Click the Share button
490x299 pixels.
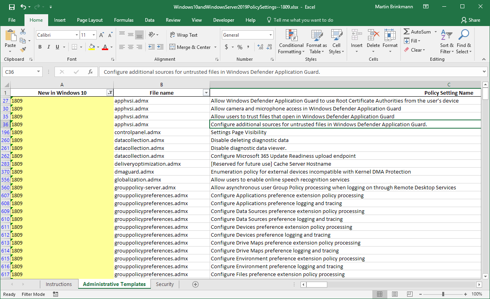pos(471,20)
